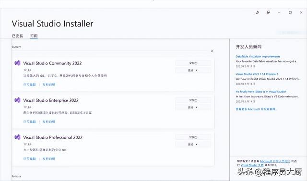Screen dimensions: 307x181
Task: Click the Visual Studio Community 2022 title
Action: click(x=52, y=63)
